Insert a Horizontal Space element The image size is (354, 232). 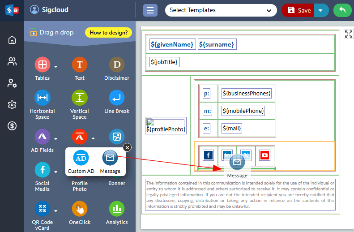(x=42, y=98)
